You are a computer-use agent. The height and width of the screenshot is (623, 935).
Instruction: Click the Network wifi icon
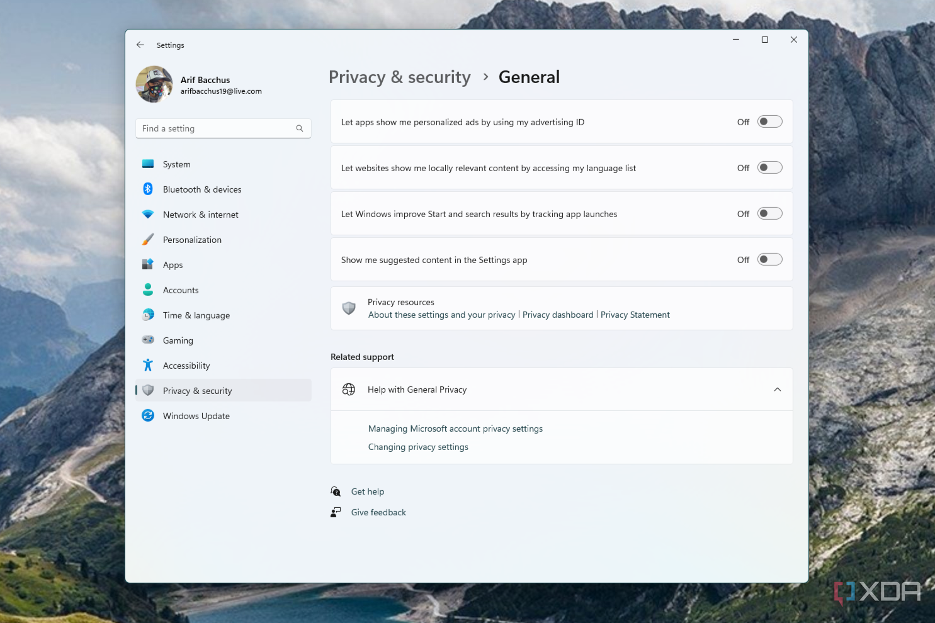(148, 214)
